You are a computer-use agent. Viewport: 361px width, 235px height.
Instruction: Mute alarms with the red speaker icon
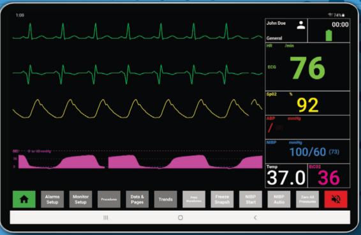(x=335, y=199)
